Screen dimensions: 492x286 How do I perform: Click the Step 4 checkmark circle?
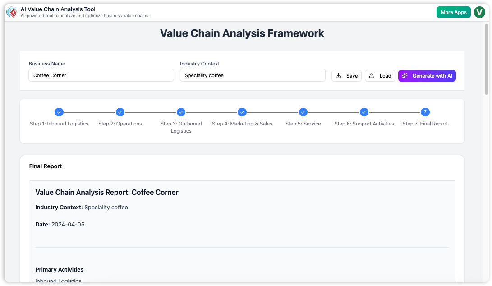(x=242, y=112)
